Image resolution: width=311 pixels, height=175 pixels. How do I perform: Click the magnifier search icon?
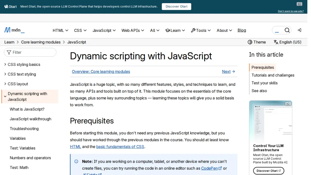point(287,30)
